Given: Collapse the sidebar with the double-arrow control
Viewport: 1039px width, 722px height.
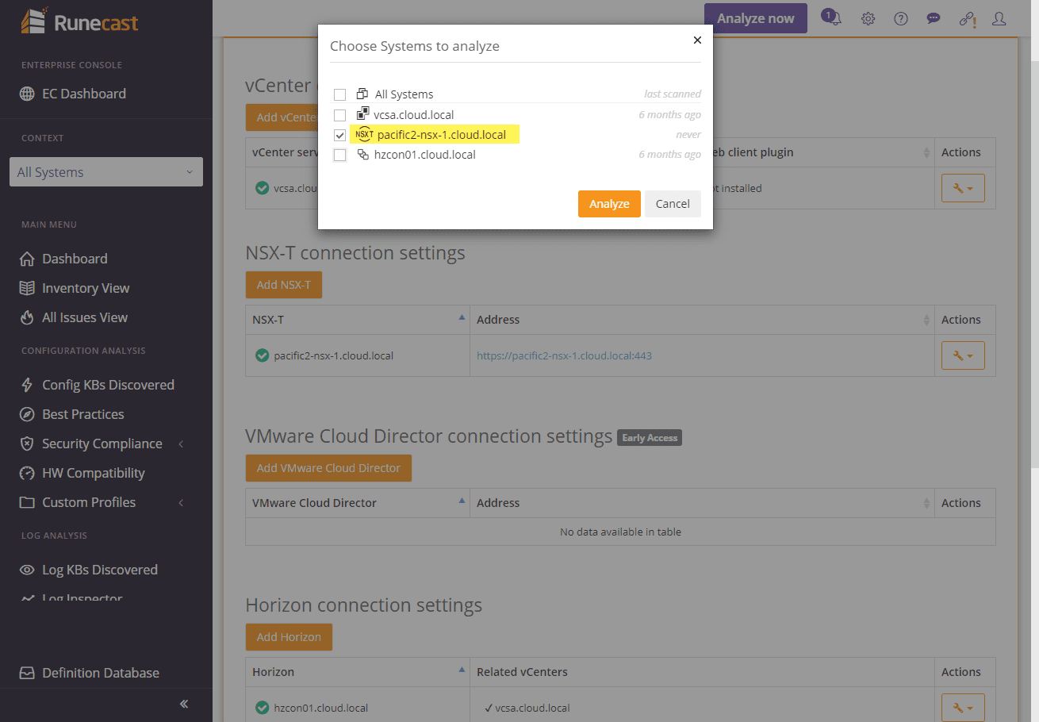Looking at the screenshot, I should [183, 704].
